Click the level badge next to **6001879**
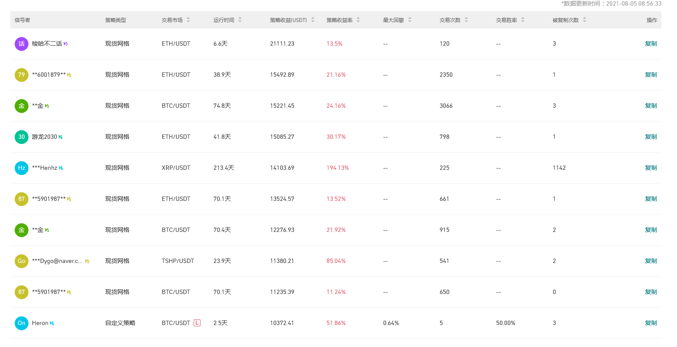Viewport: 677px width, 347px height. coord(69,75)
